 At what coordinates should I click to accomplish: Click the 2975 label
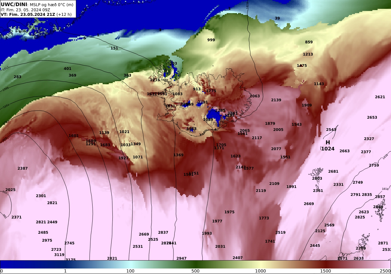point(47,240)
